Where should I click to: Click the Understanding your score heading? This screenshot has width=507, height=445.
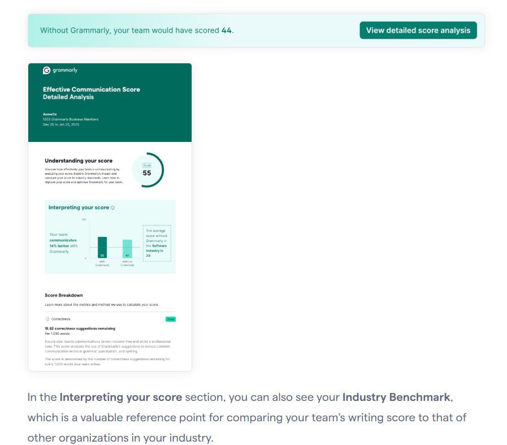(79, 161)
